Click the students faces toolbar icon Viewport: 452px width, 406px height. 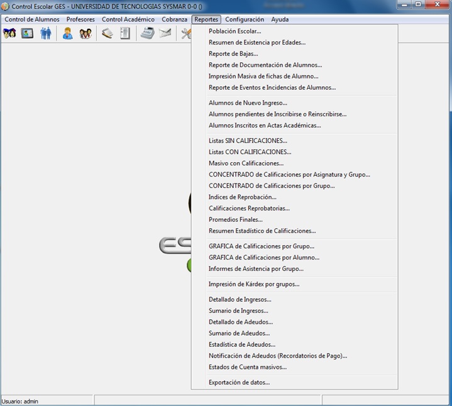pyautogui.click(x=9, y=34)
